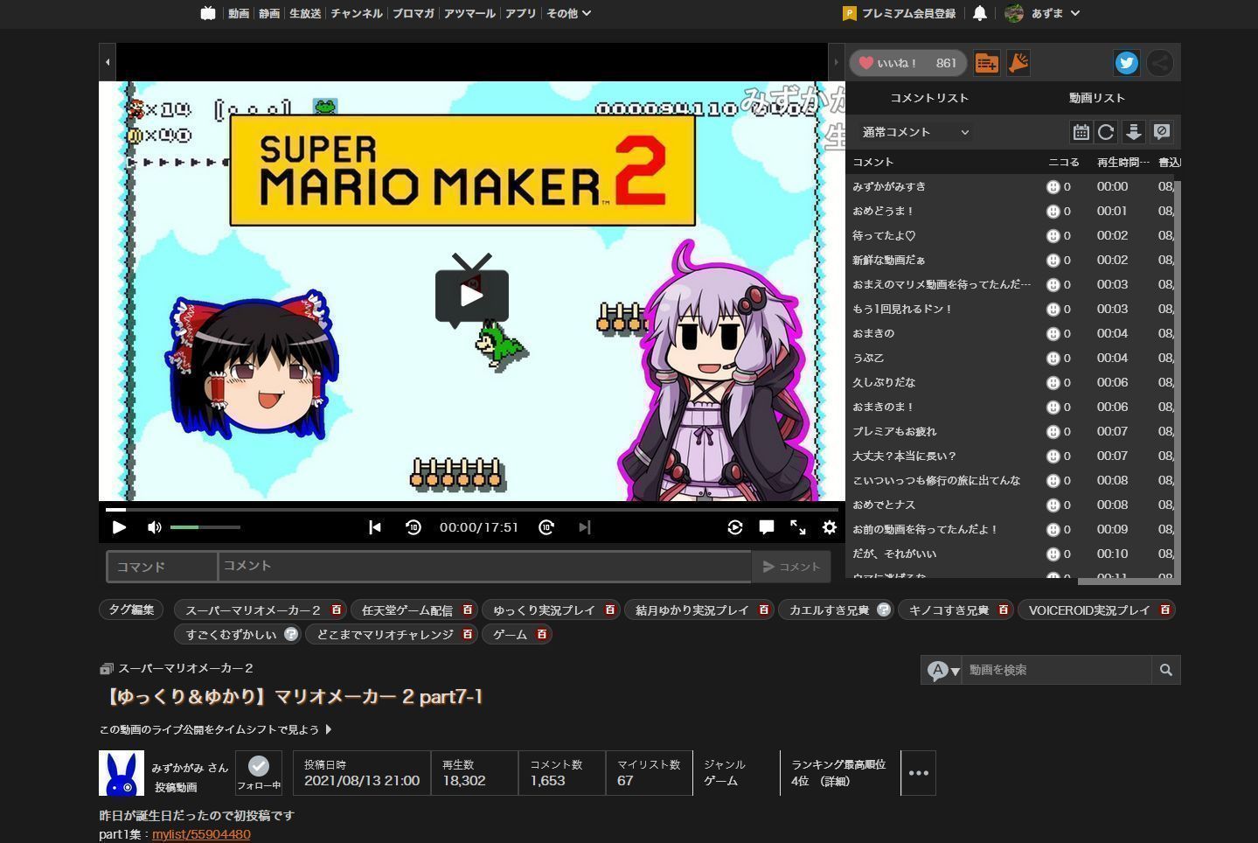1258x843 pixels.
Task: Share video via the Twitter icon
Action: point(1126,63)
